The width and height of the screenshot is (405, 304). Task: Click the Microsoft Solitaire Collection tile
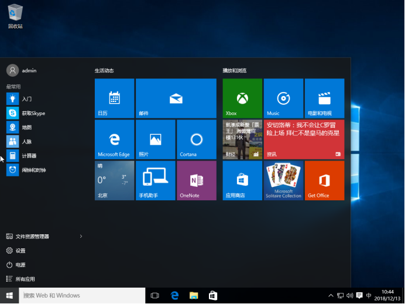click(x=283, y=180)
